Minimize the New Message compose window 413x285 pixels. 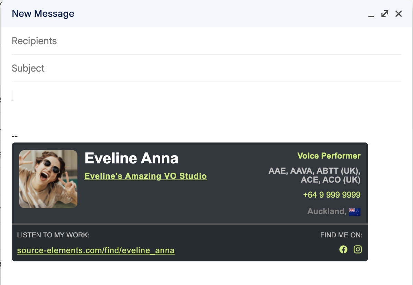[371, 14]
